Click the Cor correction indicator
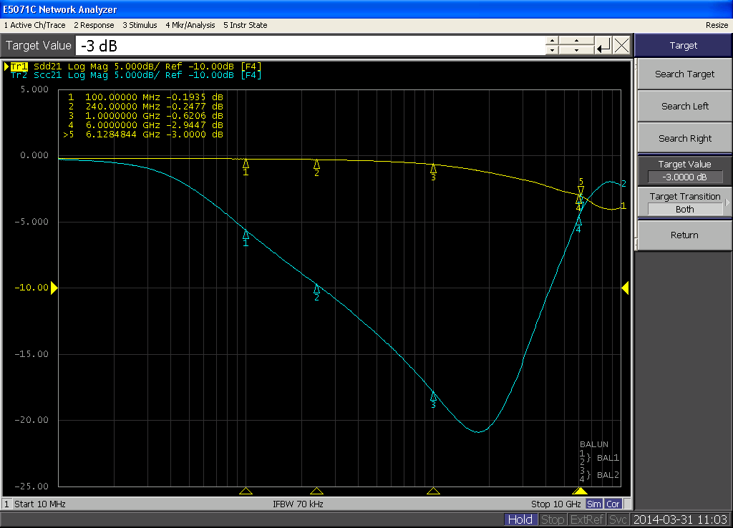Screen dimensions: 733x528 click(x=613, y=504)
